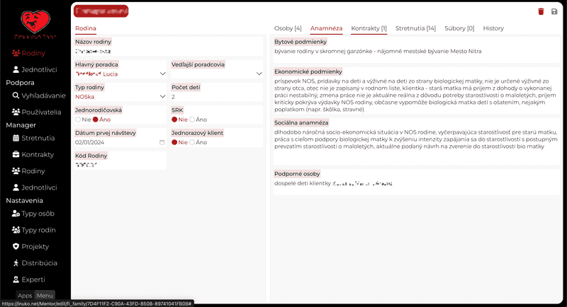This screenshot has width=567, height=307.
Task: Open the Typ rodiny dropdown
Action: click(120, 96)
